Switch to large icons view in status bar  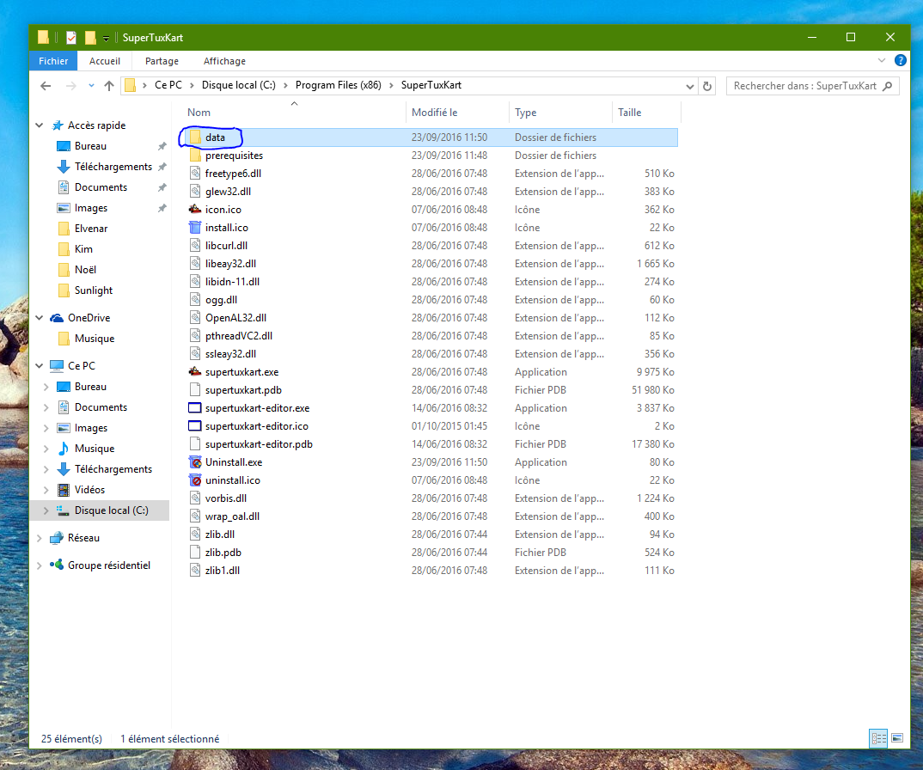click(x=897, y=738)
